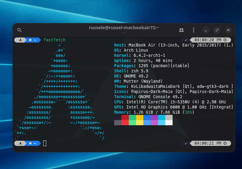Click the dark gray swatch in bottom row

(x=118, y=122)
